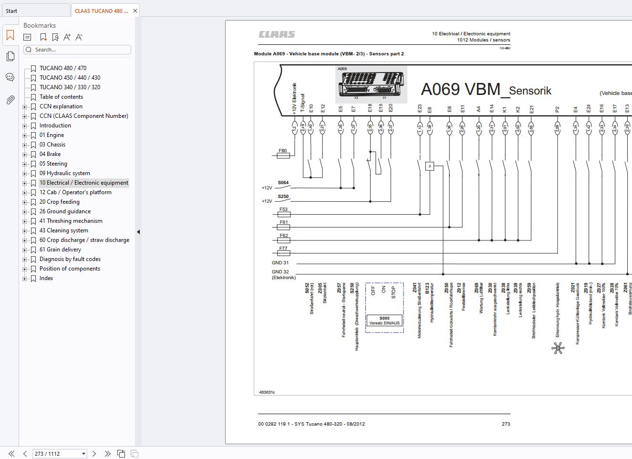Open the bookmark options list icon
Screen dimensions: 632x459
click(28, 37)
